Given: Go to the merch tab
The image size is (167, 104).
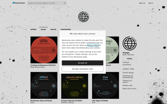Looking at the screenshot, I should coord(53,29).
